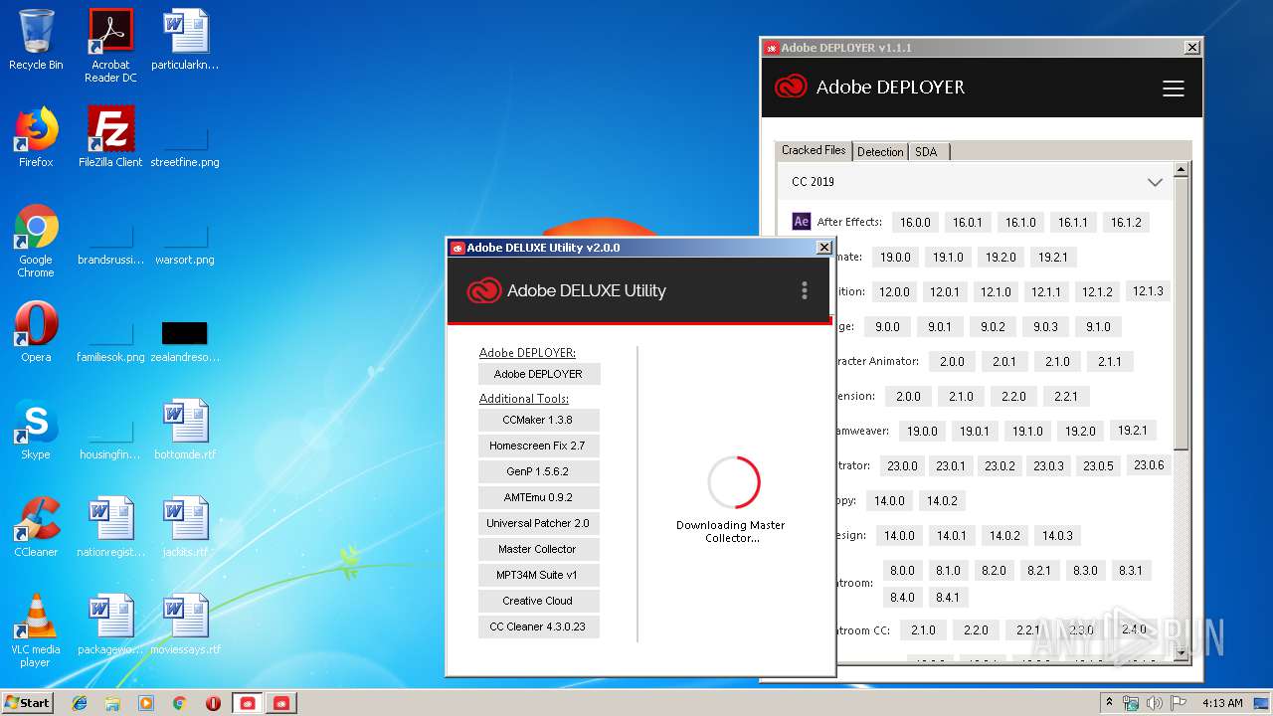This screenshot has height=716, width=1273.
Task: Select the CCleaner desktop shortcut
Action: 36,527
